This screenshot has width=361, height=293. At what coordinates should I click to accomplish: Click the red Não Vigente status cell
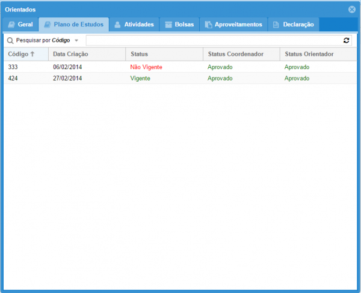point(146,67)
